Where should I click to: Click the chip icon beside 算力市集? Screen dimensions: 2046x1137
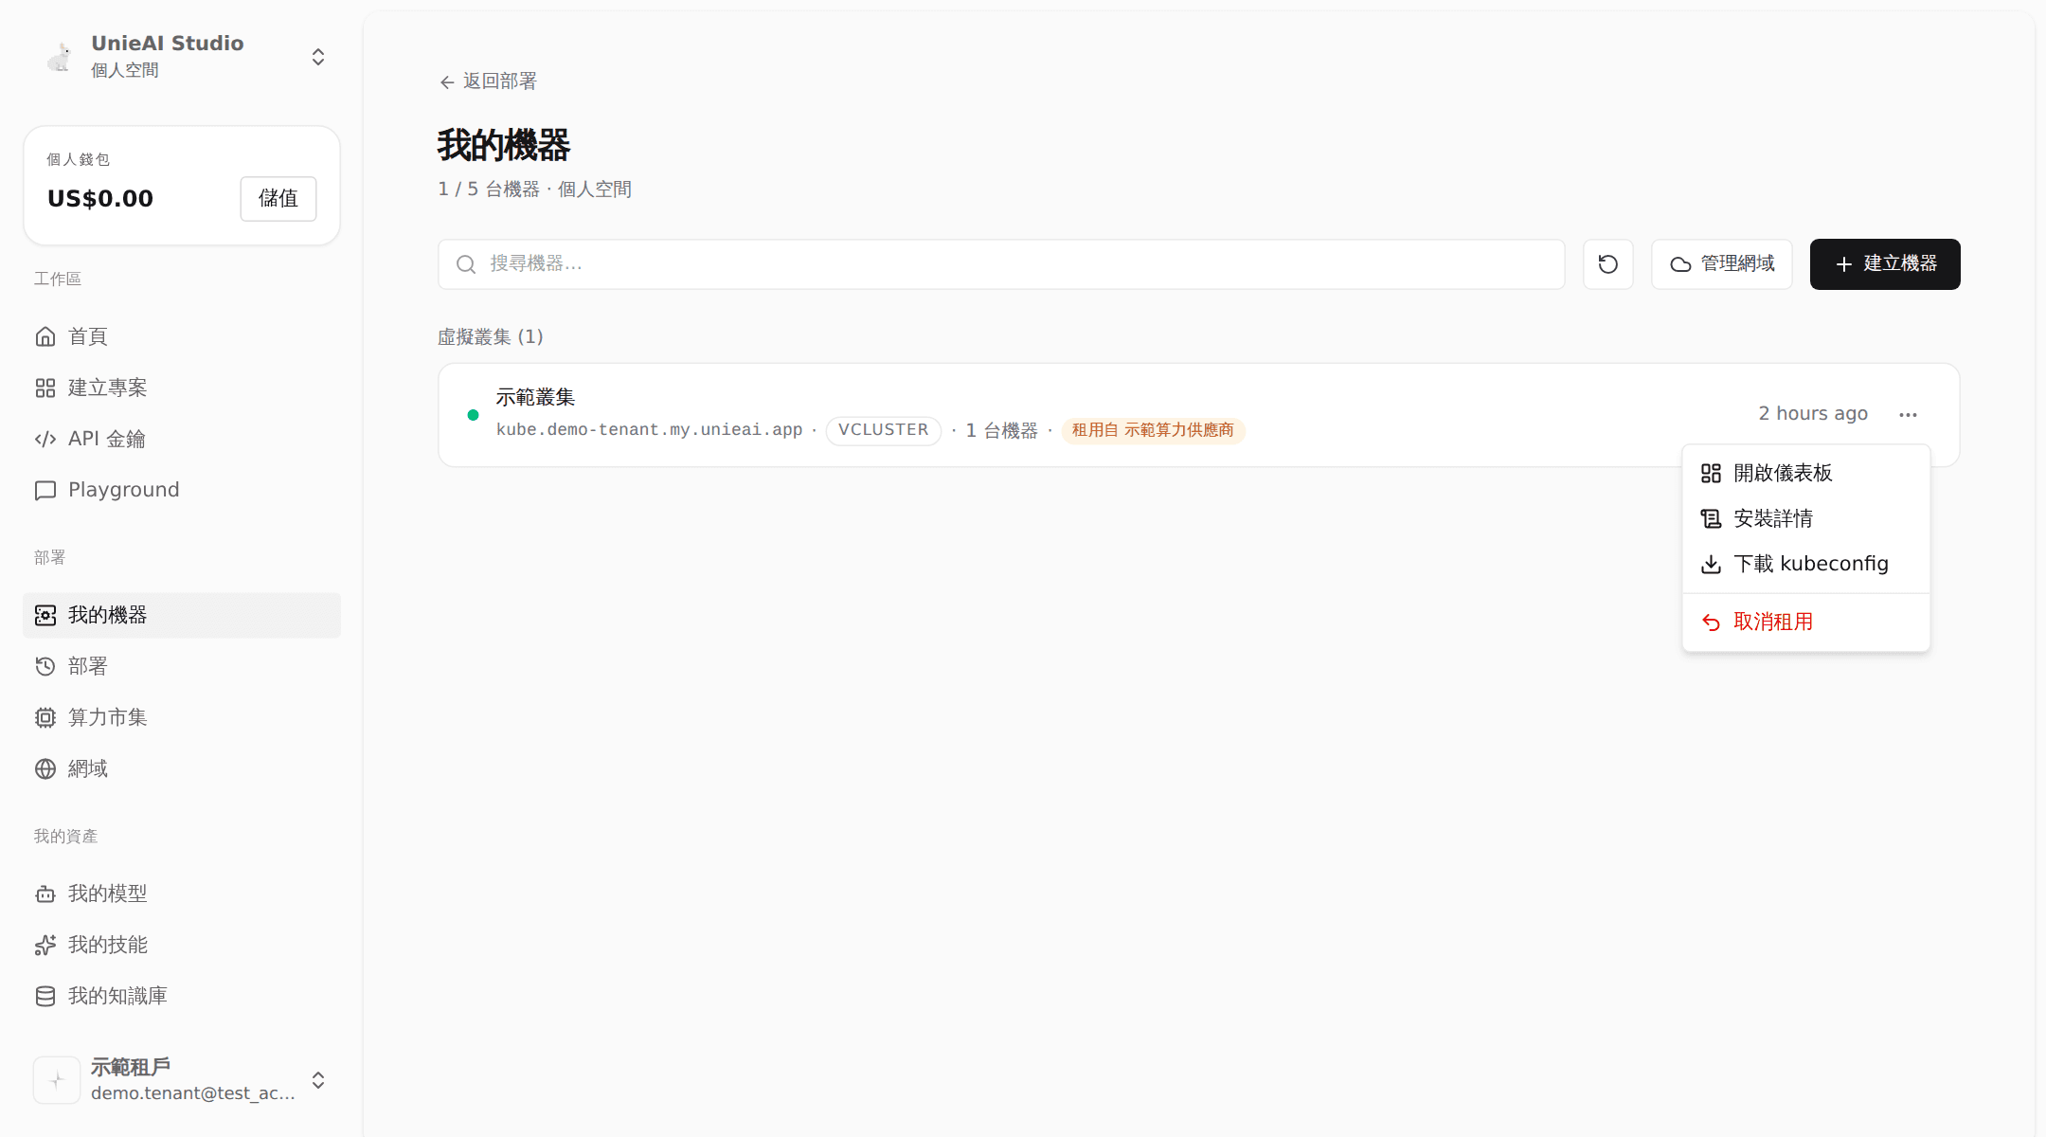click(45, 717)
